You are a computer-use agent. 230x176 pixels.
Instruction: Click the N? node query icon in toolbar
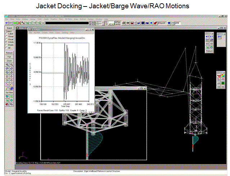coord(7,23)
